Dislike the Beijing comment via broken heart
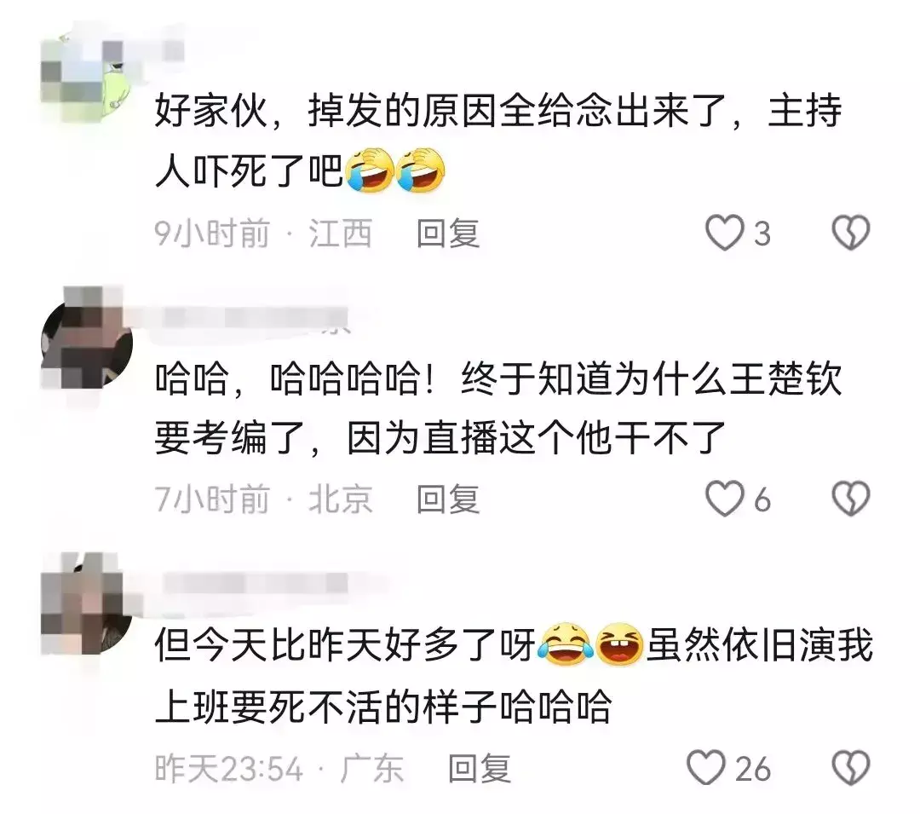 pyautogui.click(x=851, y=499)
